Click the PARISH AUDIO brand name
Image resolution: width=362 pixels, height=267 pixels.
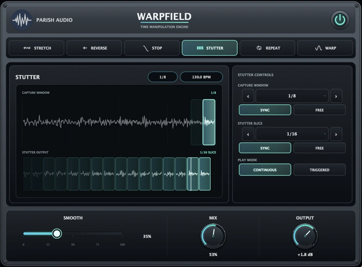(x=54, y=20)
